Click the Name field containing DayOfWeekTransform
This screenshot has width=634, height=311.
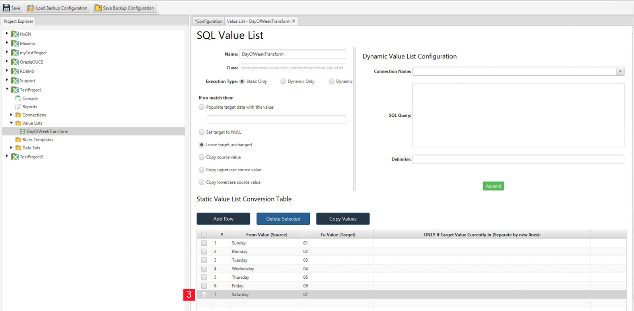pos(292,54)
